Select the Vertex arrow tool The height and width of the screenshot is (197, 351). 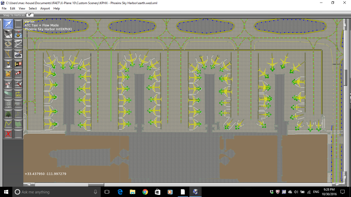(8, 24)
